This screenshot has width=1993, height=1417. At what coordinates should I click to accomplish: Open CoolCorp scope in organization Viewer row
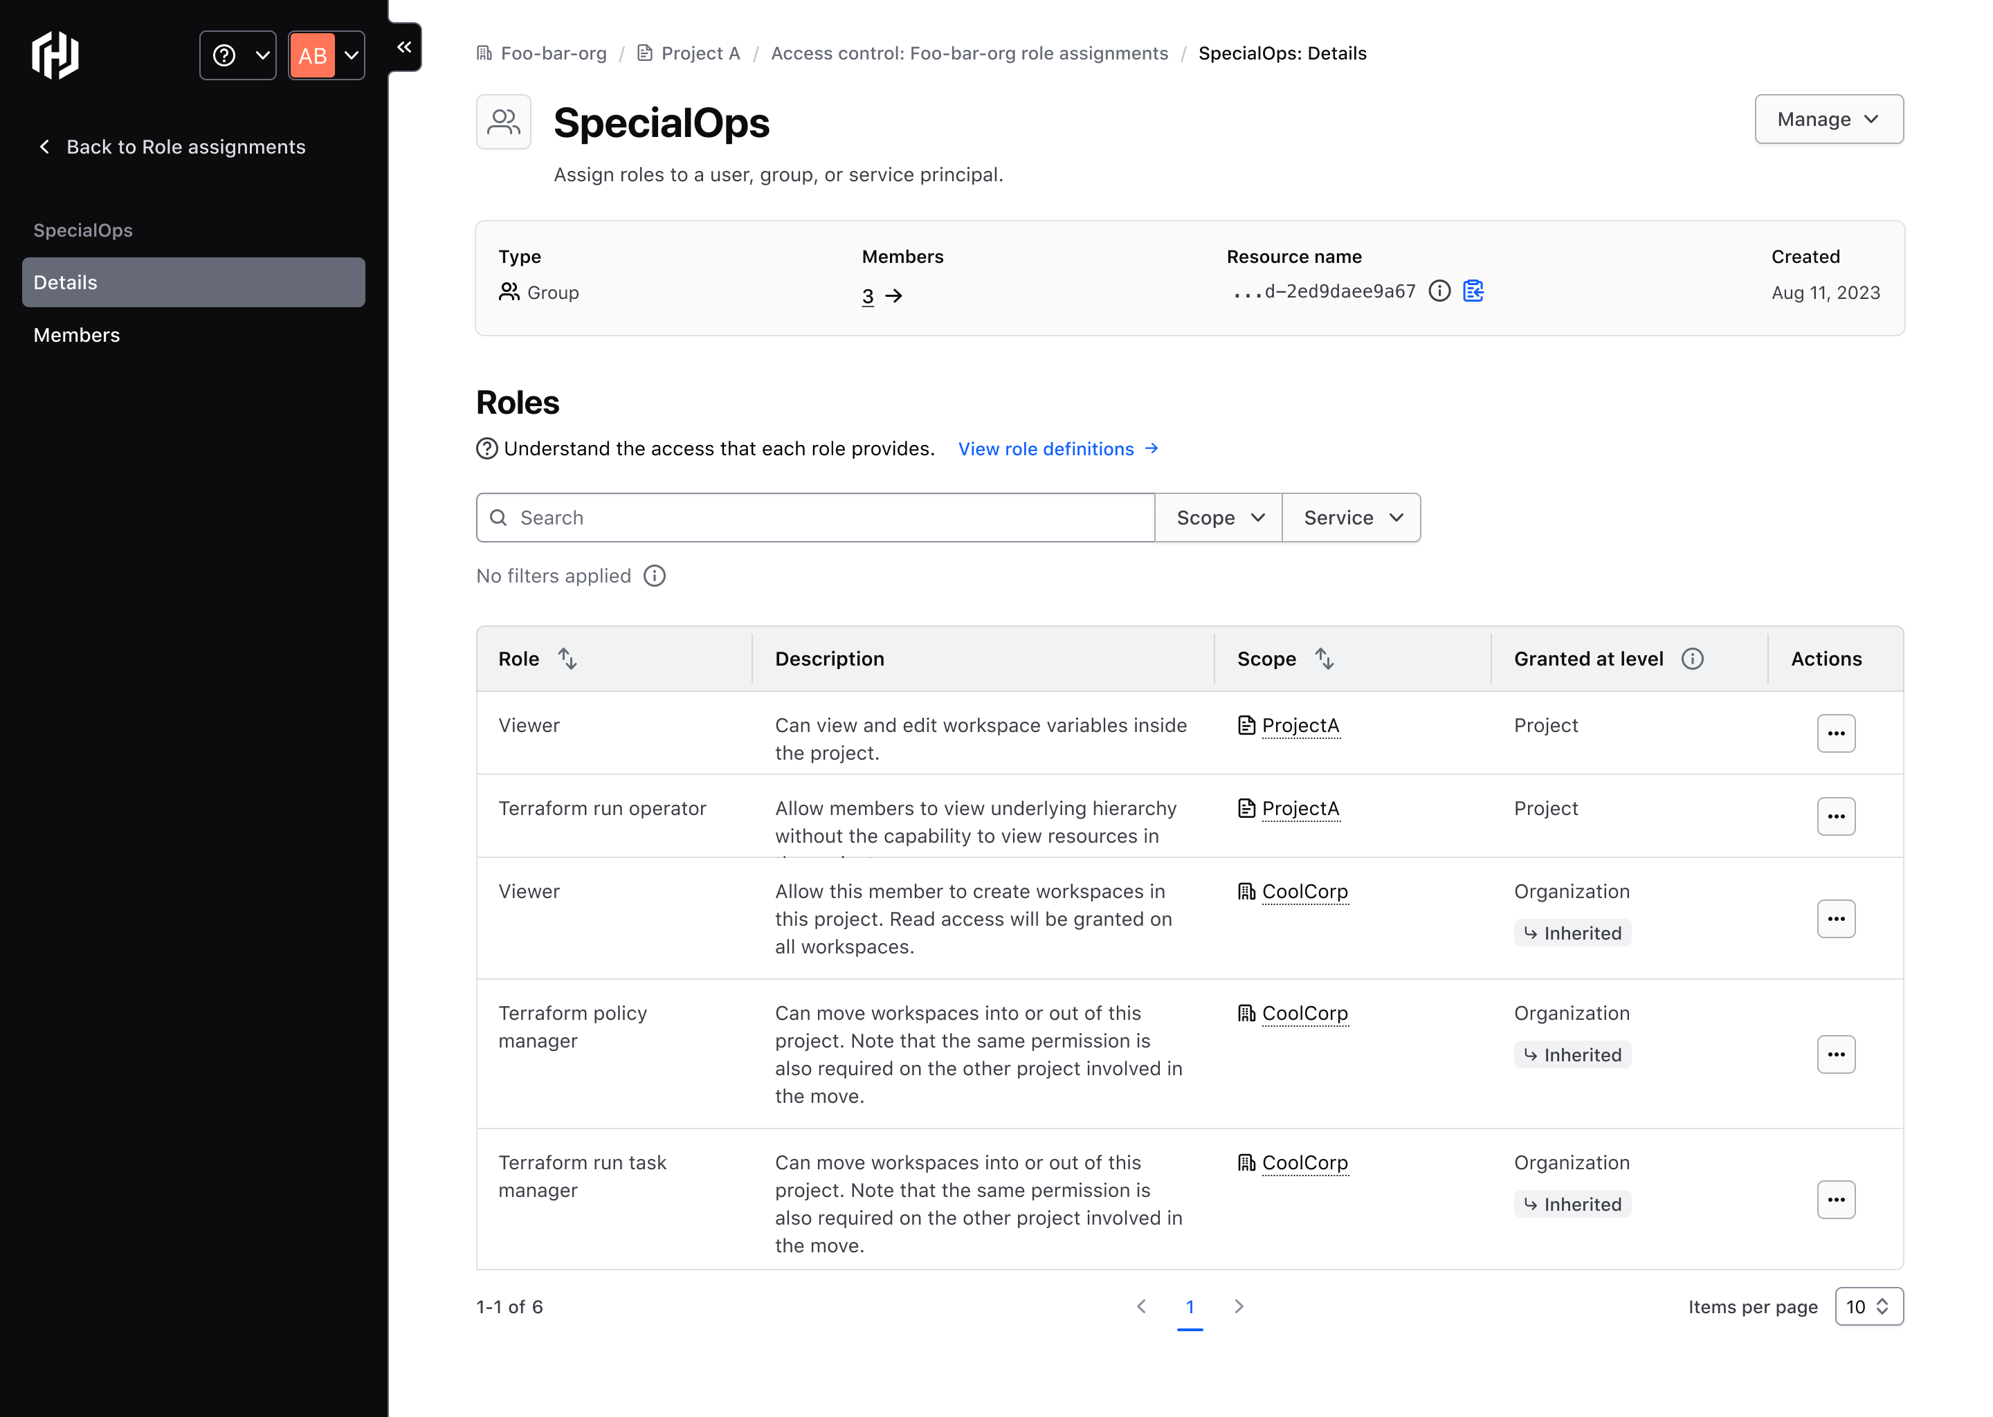pos(1304,891)
